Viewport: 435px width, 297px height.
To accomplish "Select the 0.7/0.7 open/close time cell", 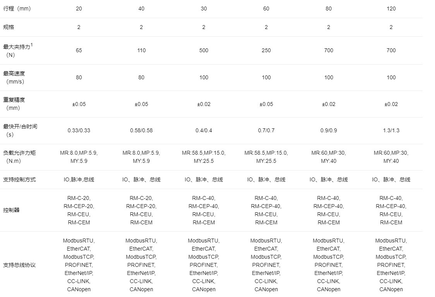I will tap(266, 130).
